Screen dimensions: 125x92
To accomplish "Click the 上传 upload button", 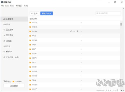I will [x=34, y=13].
